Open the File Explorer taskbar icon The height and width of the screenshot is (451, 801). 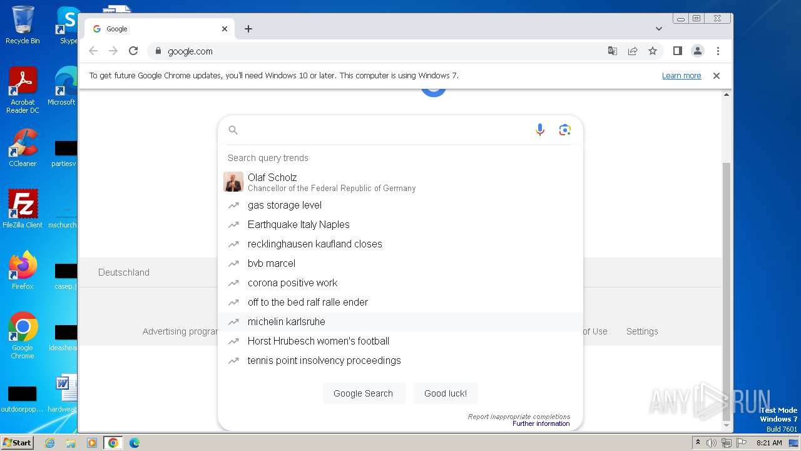coord(71,443)
